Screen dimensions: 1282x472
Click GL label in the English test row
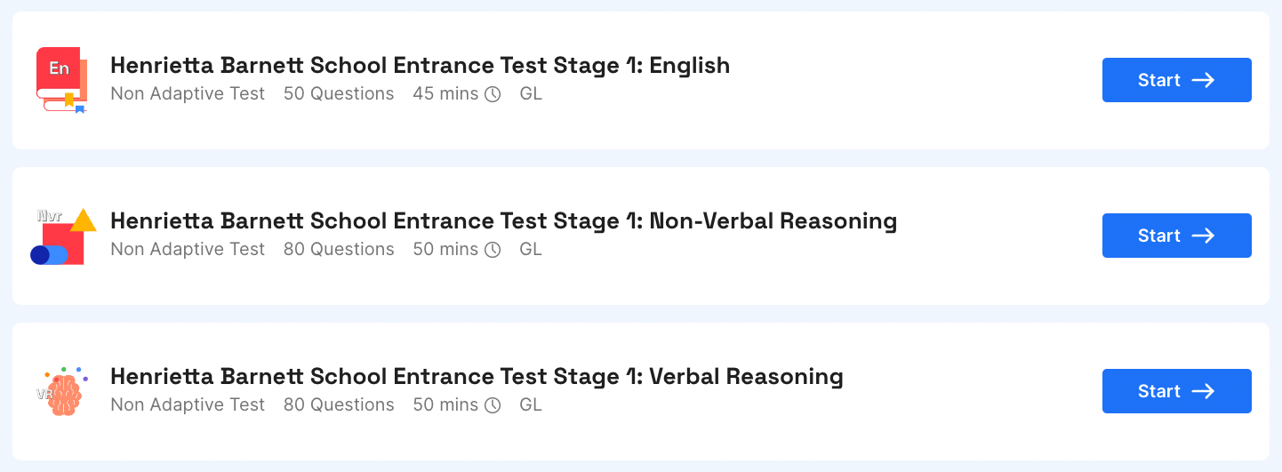531,93
